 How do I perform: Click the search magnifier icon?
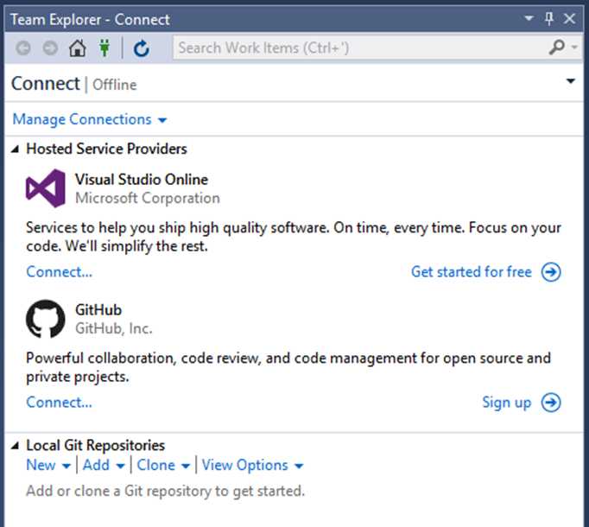click(557, 48)
